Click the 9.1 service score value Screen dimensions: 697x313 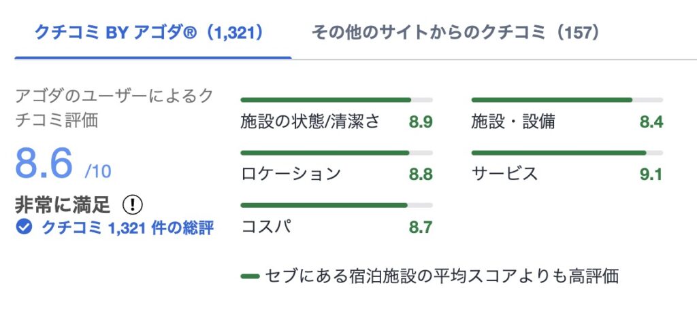(x=651, y=174)
